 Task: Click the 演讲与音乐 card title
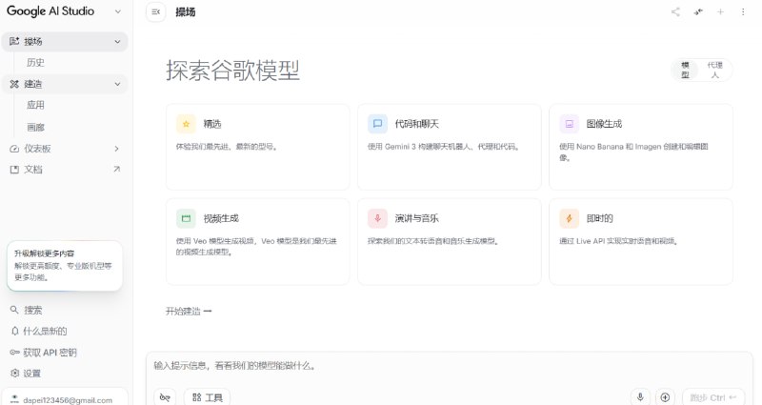(x=416, y=218)
